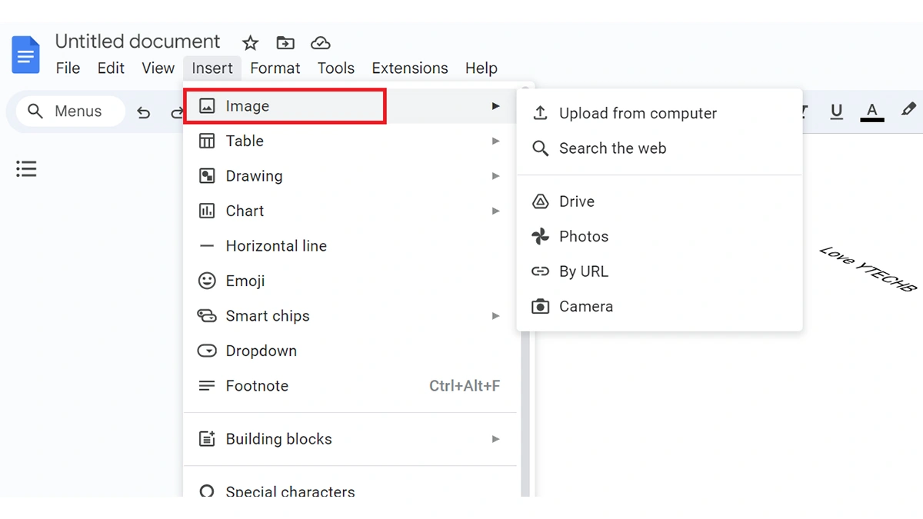Expand the Smart chips submenu arrow
Viewport: 923px width, 519px height.
pyautogui.click(x=496, y=316)
